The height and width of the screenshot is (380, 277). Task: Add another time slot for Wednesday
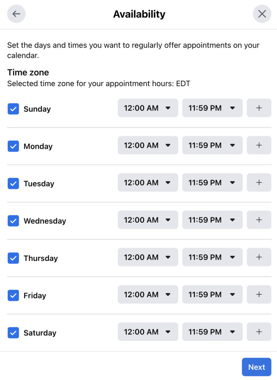259,220
